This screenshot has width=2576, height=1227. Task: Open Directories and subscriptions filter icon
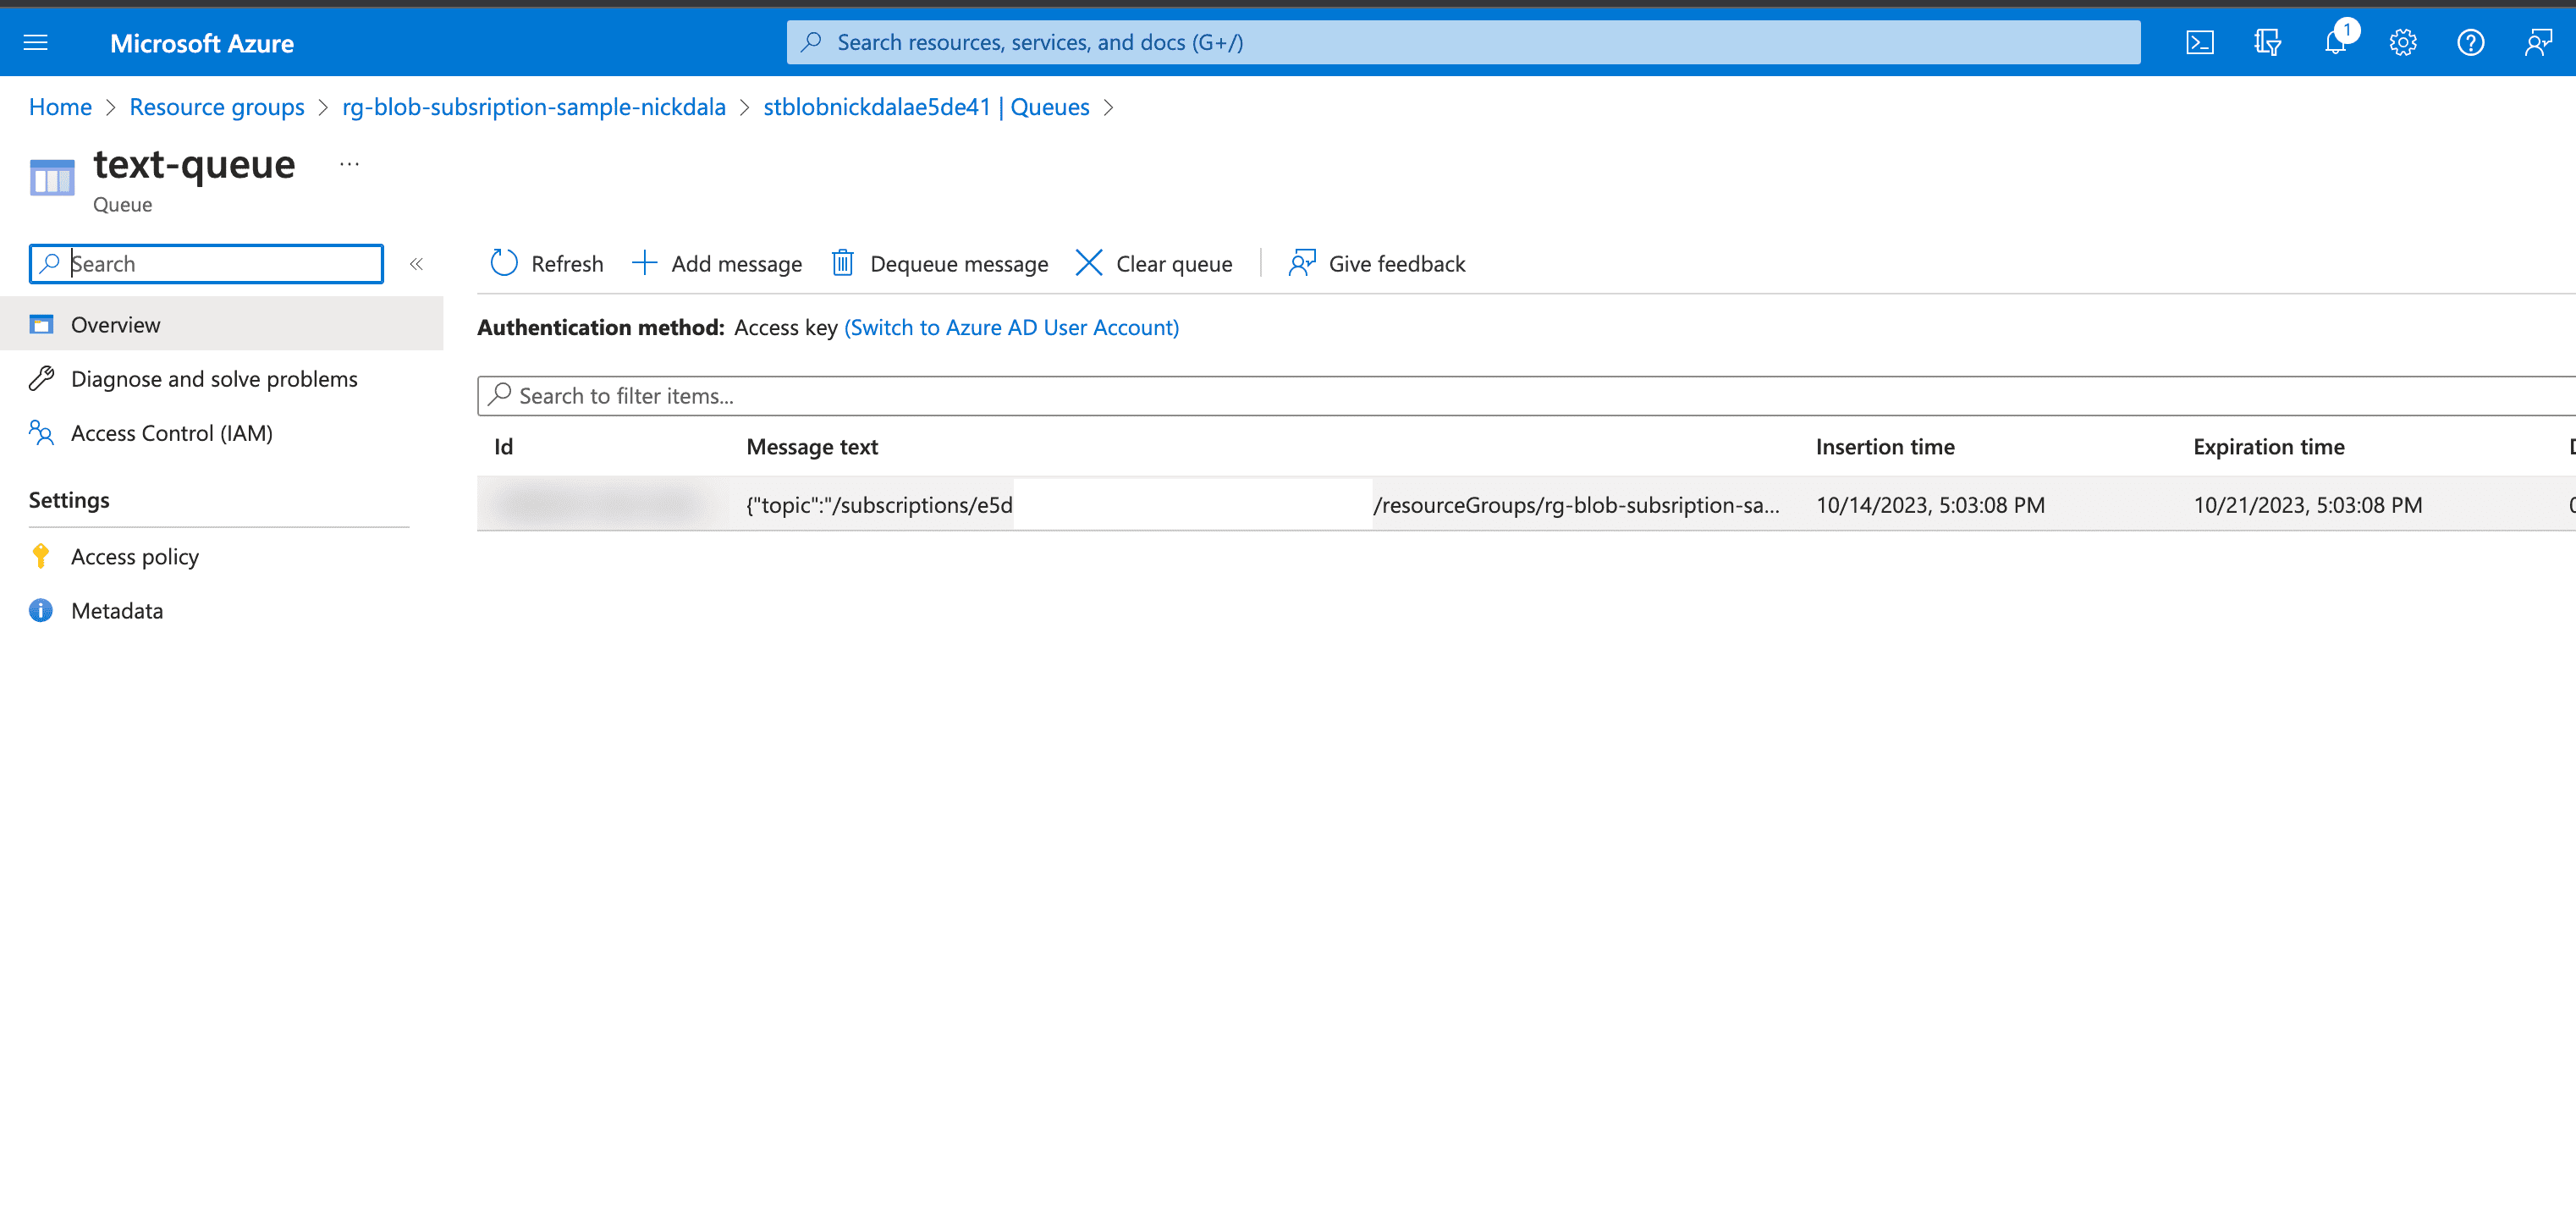pos(2267,42)
